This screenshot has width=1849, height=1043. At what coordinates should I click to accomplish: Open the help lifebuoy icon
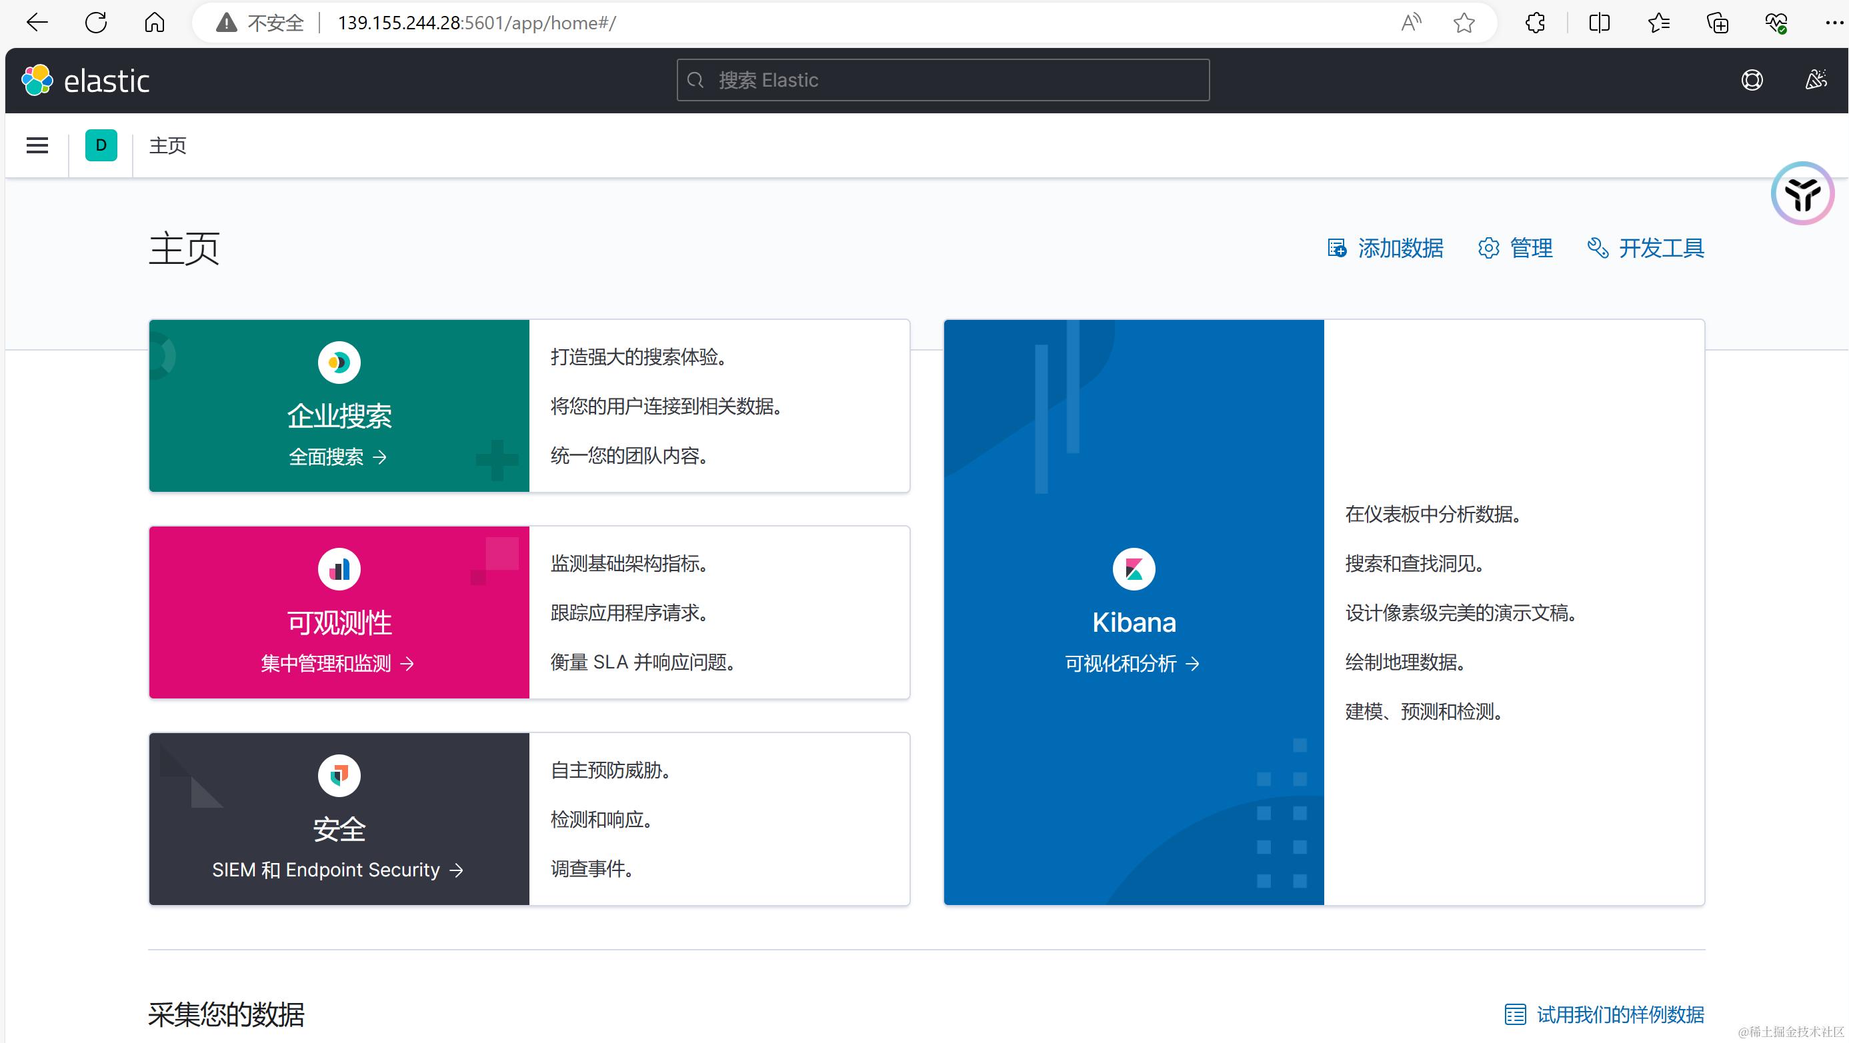coord(1752,81)
